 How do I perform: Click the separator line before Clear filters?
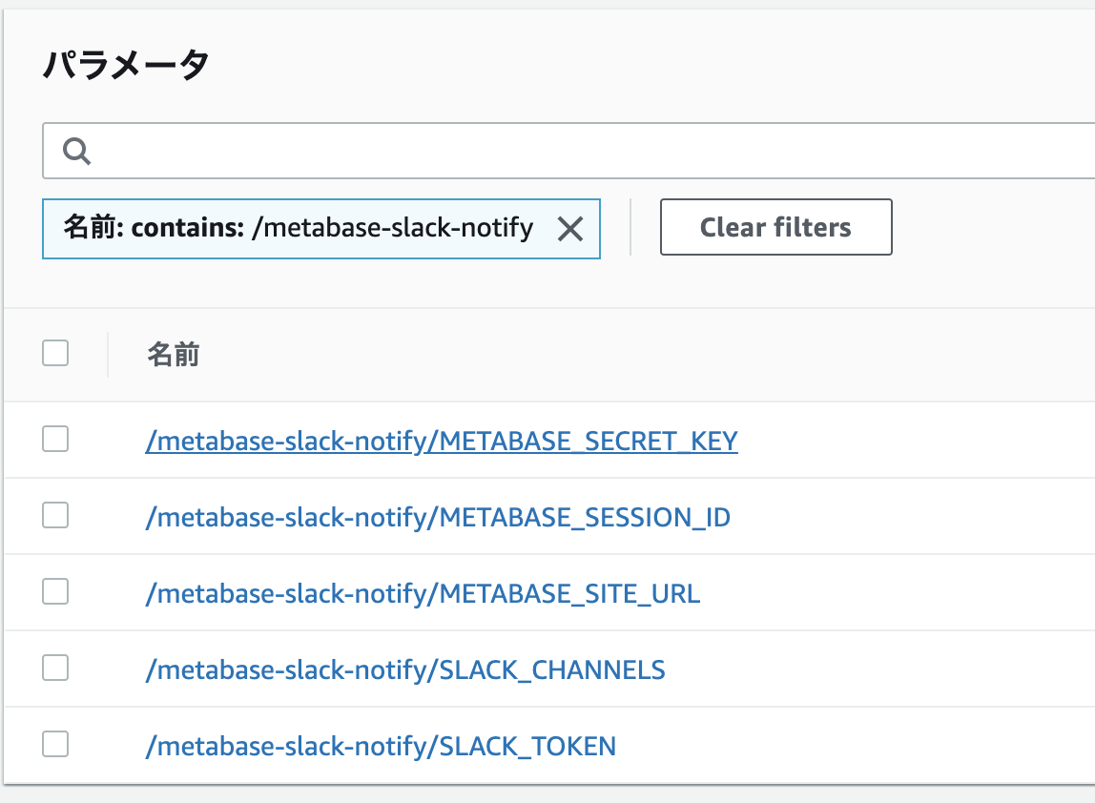pos(630,227)
